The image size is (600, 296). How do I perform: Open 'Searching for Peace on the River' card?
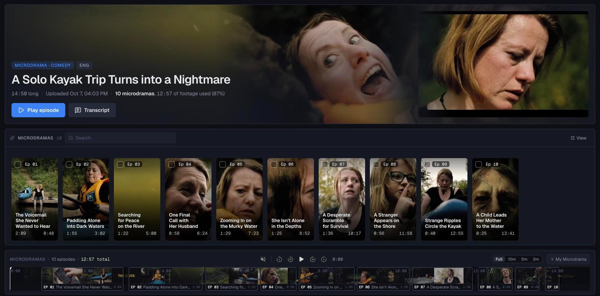137,199
